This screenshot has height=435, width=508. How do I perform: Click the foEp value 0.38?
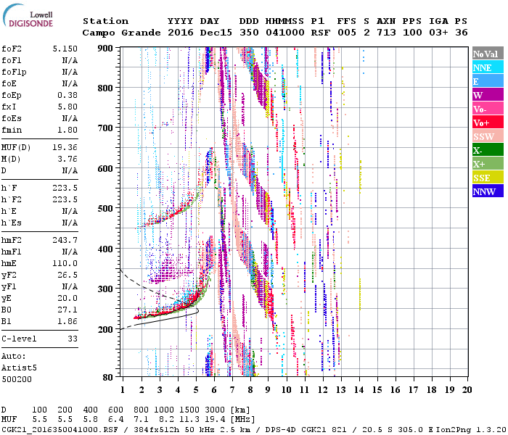67,95
